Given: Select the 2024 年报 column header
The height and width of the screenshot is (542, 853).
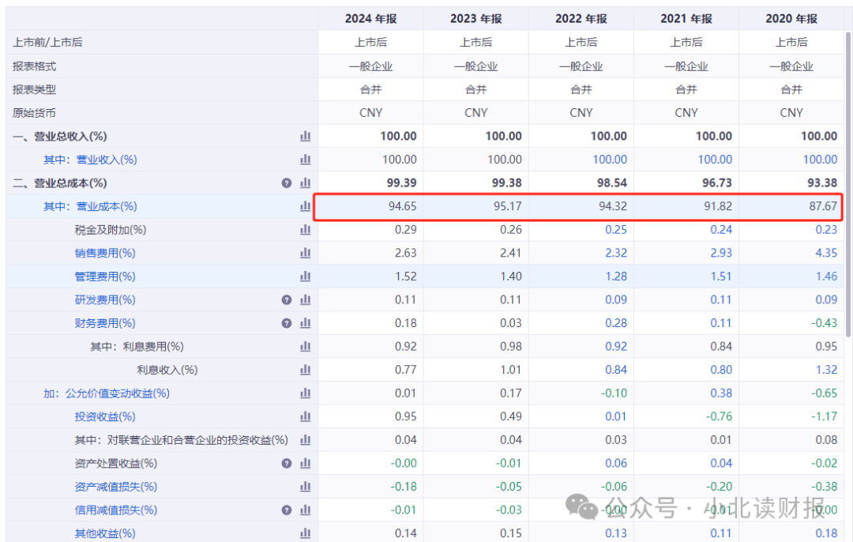Looking at the screenshot, I should tap(370, 18).
